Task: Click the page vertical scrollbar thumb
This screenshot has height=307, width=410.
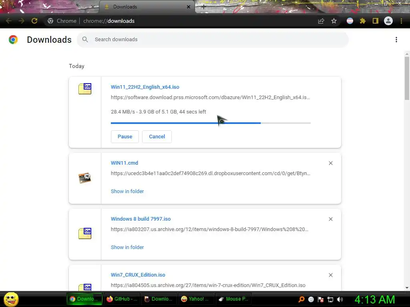Action: pyautogui.click(x=407, y=78)
